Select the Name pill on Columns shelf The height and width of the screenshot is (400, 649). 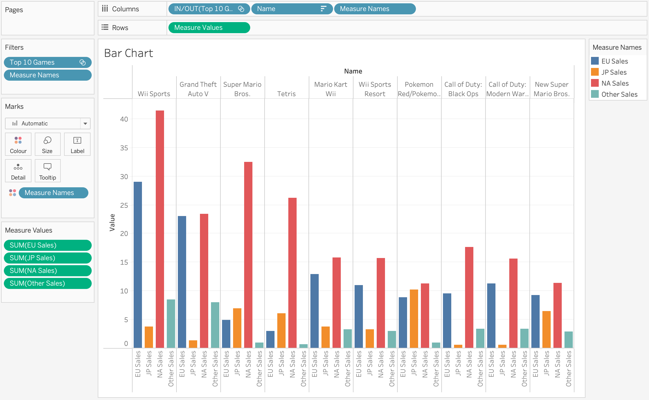tap(292, 9)
